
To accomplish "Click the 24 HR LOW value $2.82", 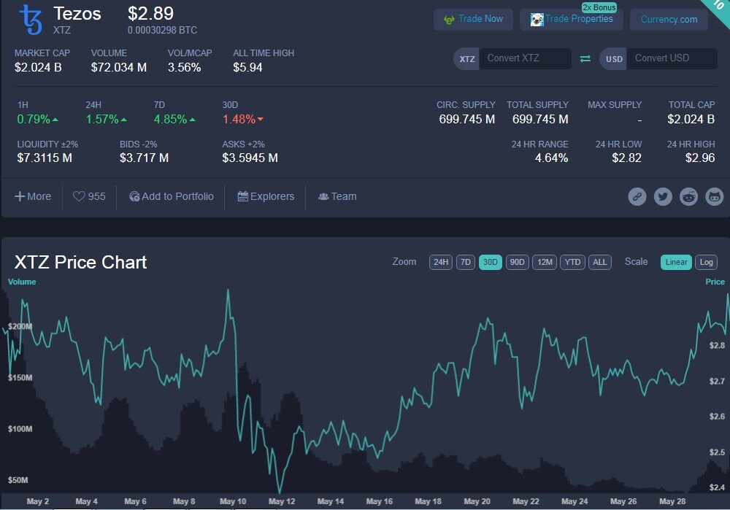I will coord(626,158).
